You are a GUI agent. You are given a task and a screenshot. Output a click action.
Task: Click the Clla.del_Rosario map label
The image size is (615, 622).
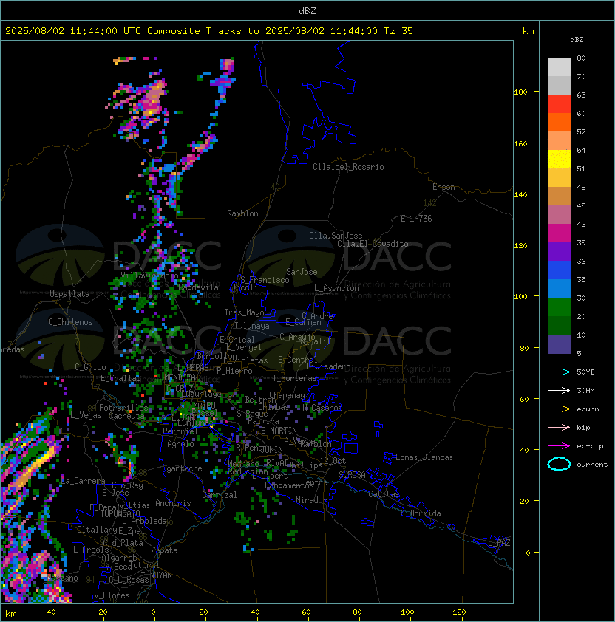pos(348,167)
